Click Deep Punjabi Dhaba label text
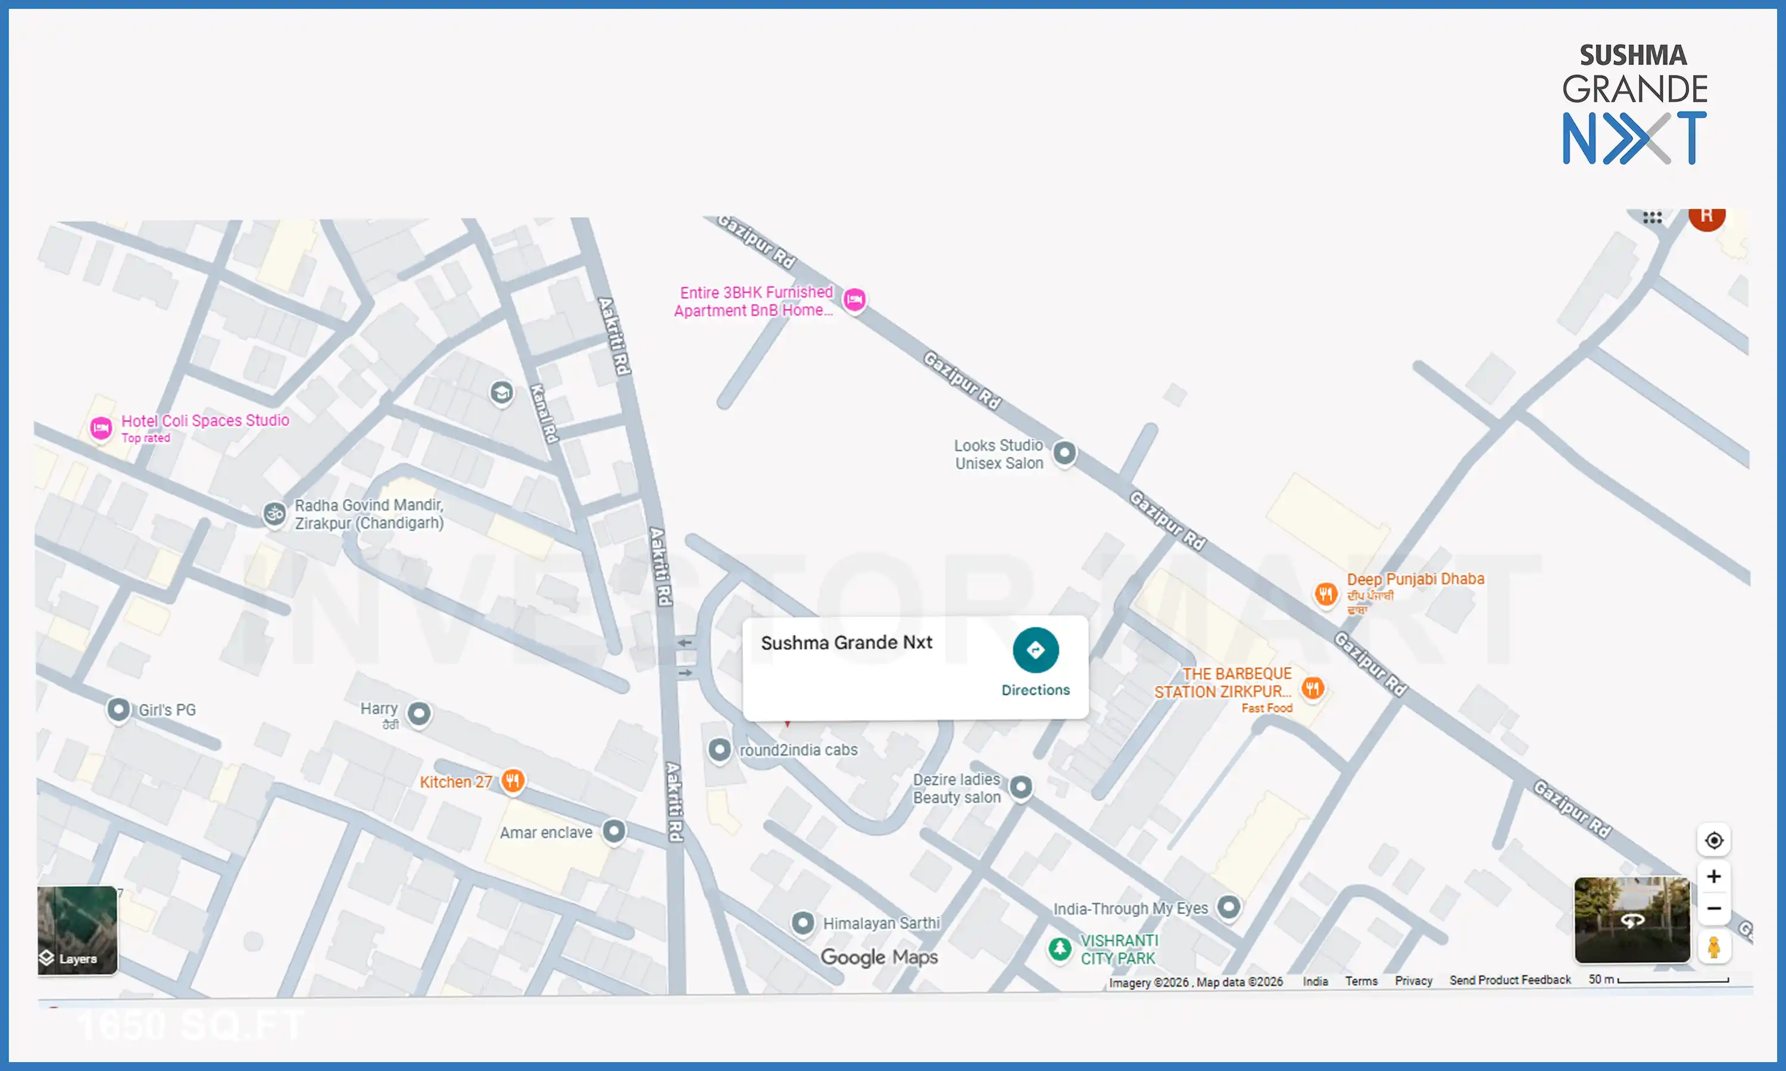The height and width of the screenshot is (1071, 1786). point(1416,579)
